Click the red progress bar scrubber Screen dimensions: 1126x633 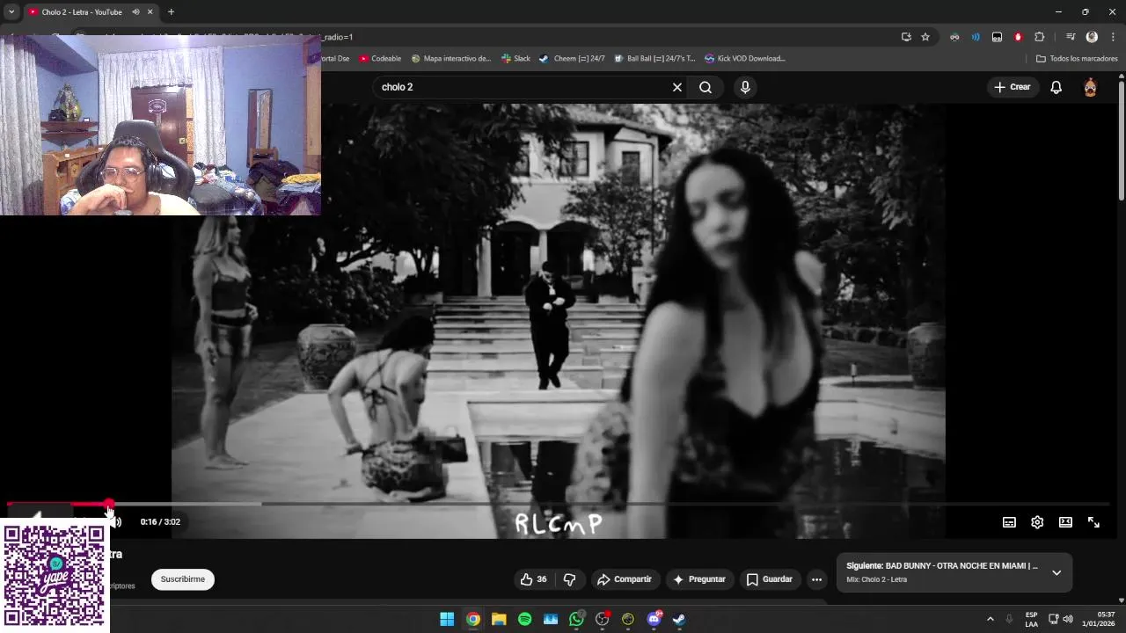pos(108,505)
